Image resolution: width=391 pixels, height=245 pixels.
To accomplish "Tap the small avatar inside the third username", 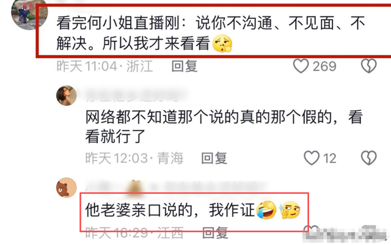I will coord(135,187).
